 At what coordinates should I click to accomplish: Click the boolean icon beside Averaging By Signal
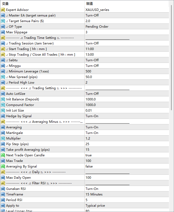click(3, 166)
